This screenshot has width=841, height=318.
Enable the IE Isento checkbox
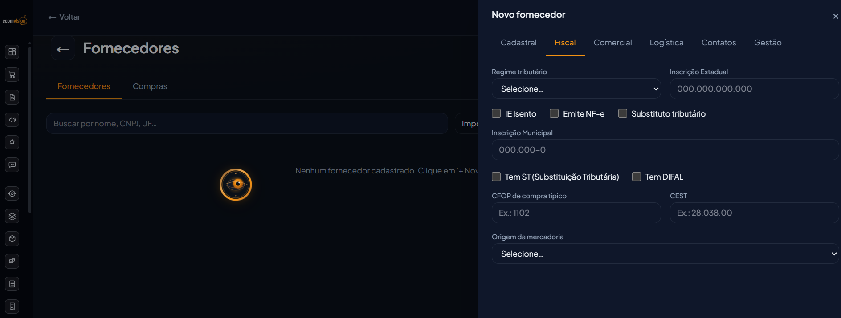coord(496,113)
